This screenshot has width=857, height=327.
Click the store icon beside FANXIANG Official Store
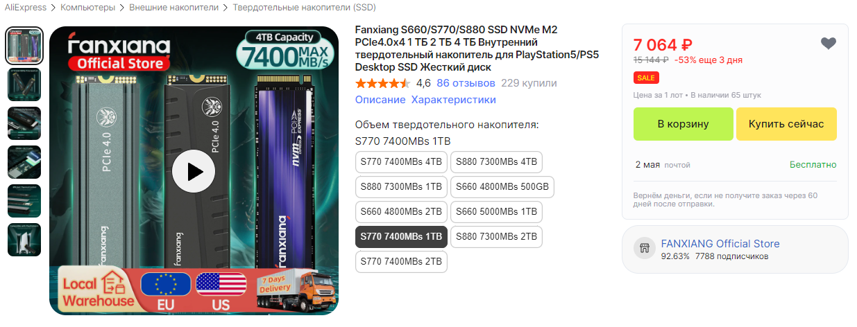pos(644,249)
